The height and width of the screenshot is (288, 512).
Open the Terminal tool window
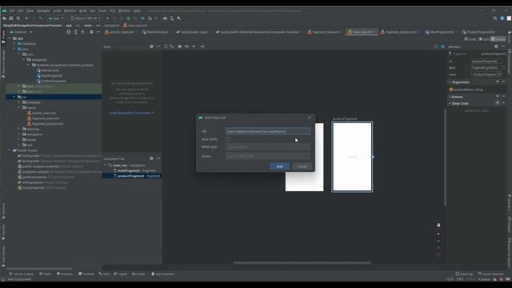[x=86, y=274]
